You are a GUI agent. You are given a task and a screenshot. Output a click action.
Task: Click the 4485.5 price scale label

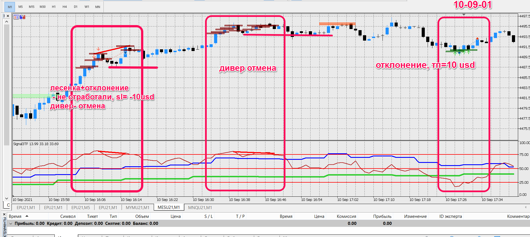(x=524, y=77)
